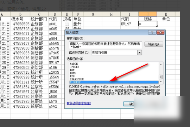Click the function list scroll up arrow
The height and width of the screenshot is (127, 190).
(x=161, y=64)
